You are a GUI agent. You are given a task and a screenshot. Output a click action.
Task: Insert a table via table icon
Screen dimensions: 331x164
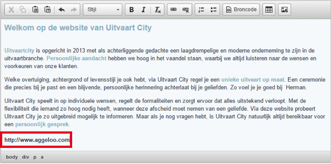click(269, 10)
